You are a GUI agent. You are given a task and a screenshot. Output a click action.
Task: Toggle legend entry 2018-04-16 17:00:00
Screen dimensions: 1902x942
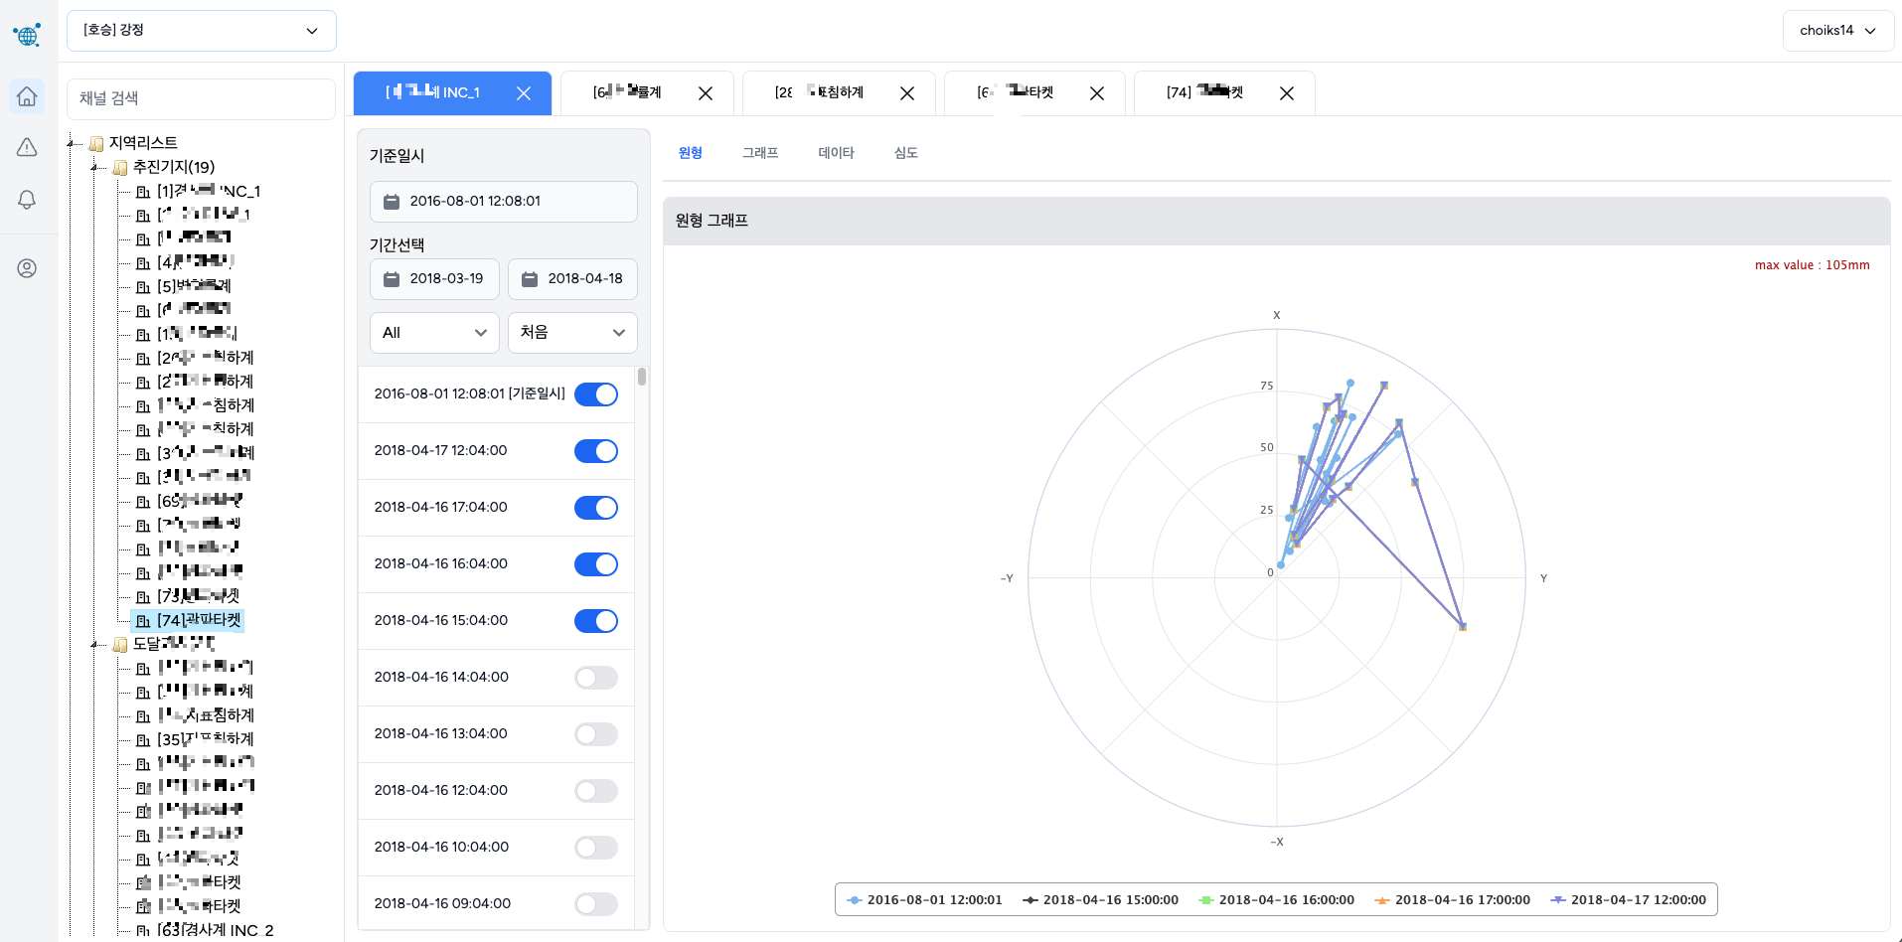coord(1452,900)
